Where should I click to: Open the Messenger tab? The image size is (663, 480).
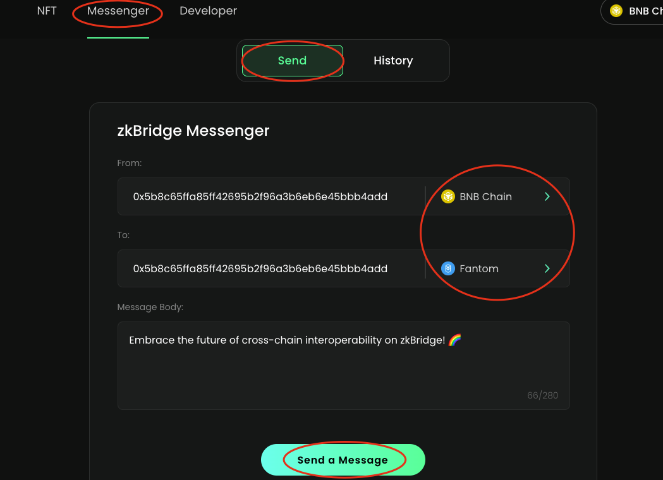(118, 11)
